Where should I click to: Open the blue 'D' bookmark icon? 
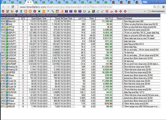click(x=84, y=11)
